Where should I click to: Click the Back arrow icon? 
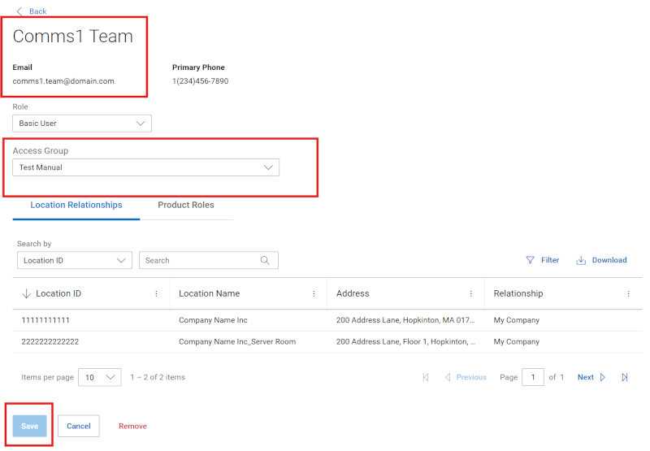[x=19, y=11]
